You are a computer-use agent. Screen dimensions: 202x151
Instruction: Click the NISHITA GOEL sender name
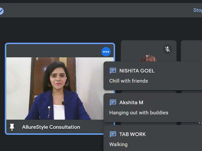(137, 71)
